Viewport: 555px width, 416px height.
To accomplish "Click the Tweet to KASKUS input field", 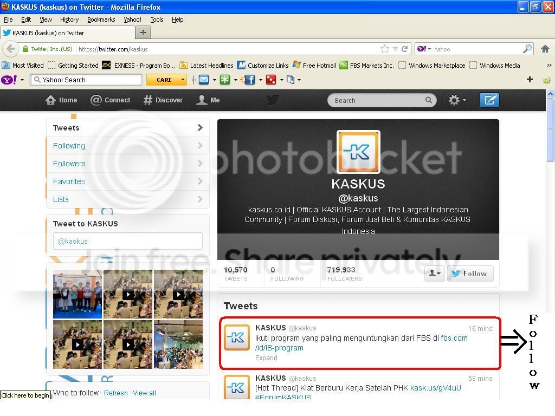I will coord(128,241).
